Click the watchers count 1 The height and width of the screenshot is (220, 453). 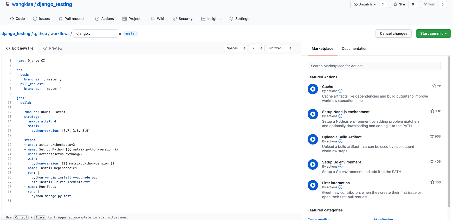coord(383,4)
